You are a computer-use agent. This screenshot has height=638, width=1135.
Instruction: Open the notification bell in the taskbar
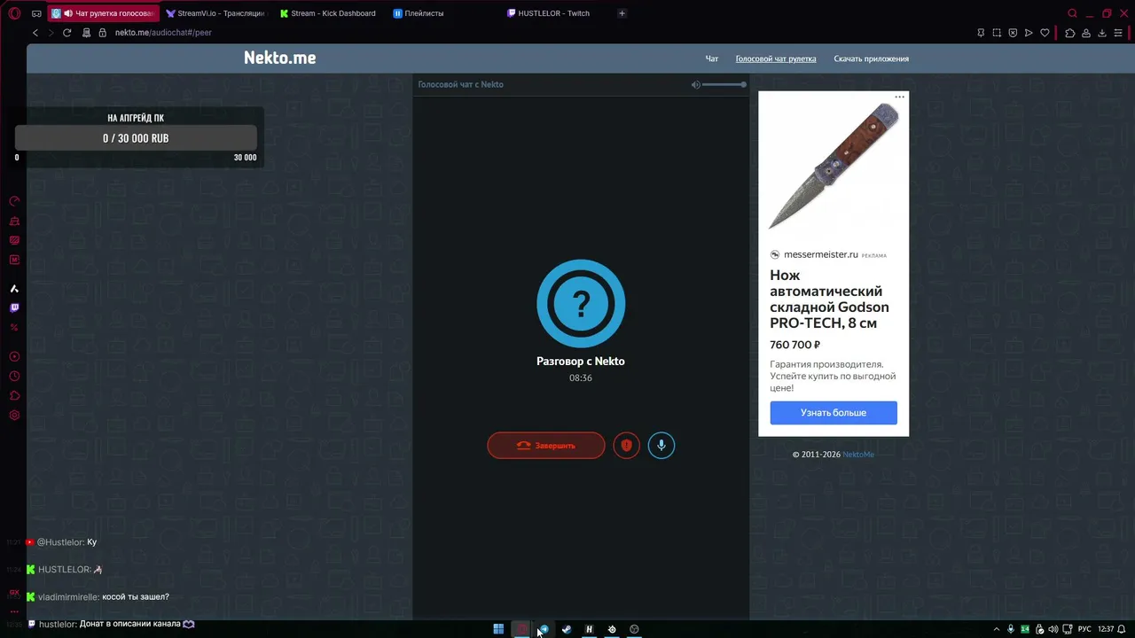1123,629
